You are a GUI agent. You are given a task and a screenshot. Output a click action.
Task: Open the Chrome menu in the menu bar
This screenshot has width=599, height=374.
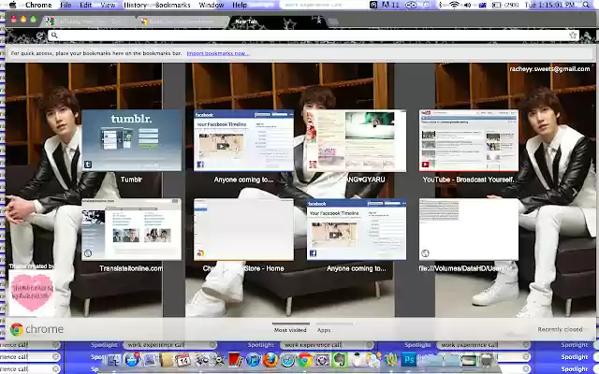(38, 5)
